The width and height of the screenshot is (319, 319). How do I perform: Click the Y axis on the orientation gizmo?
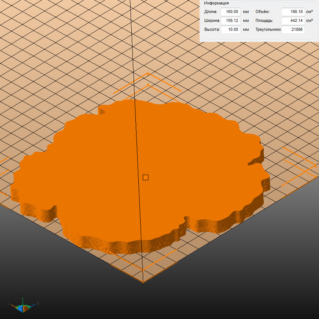tap(8, 304)
